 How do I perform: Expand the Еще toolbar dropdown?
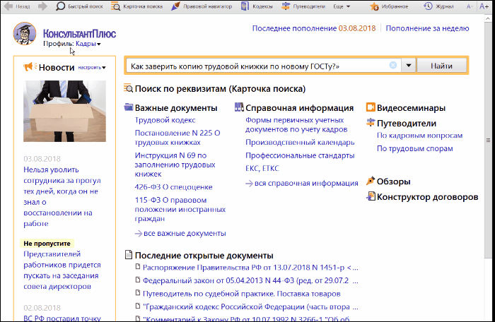(343, 6)
